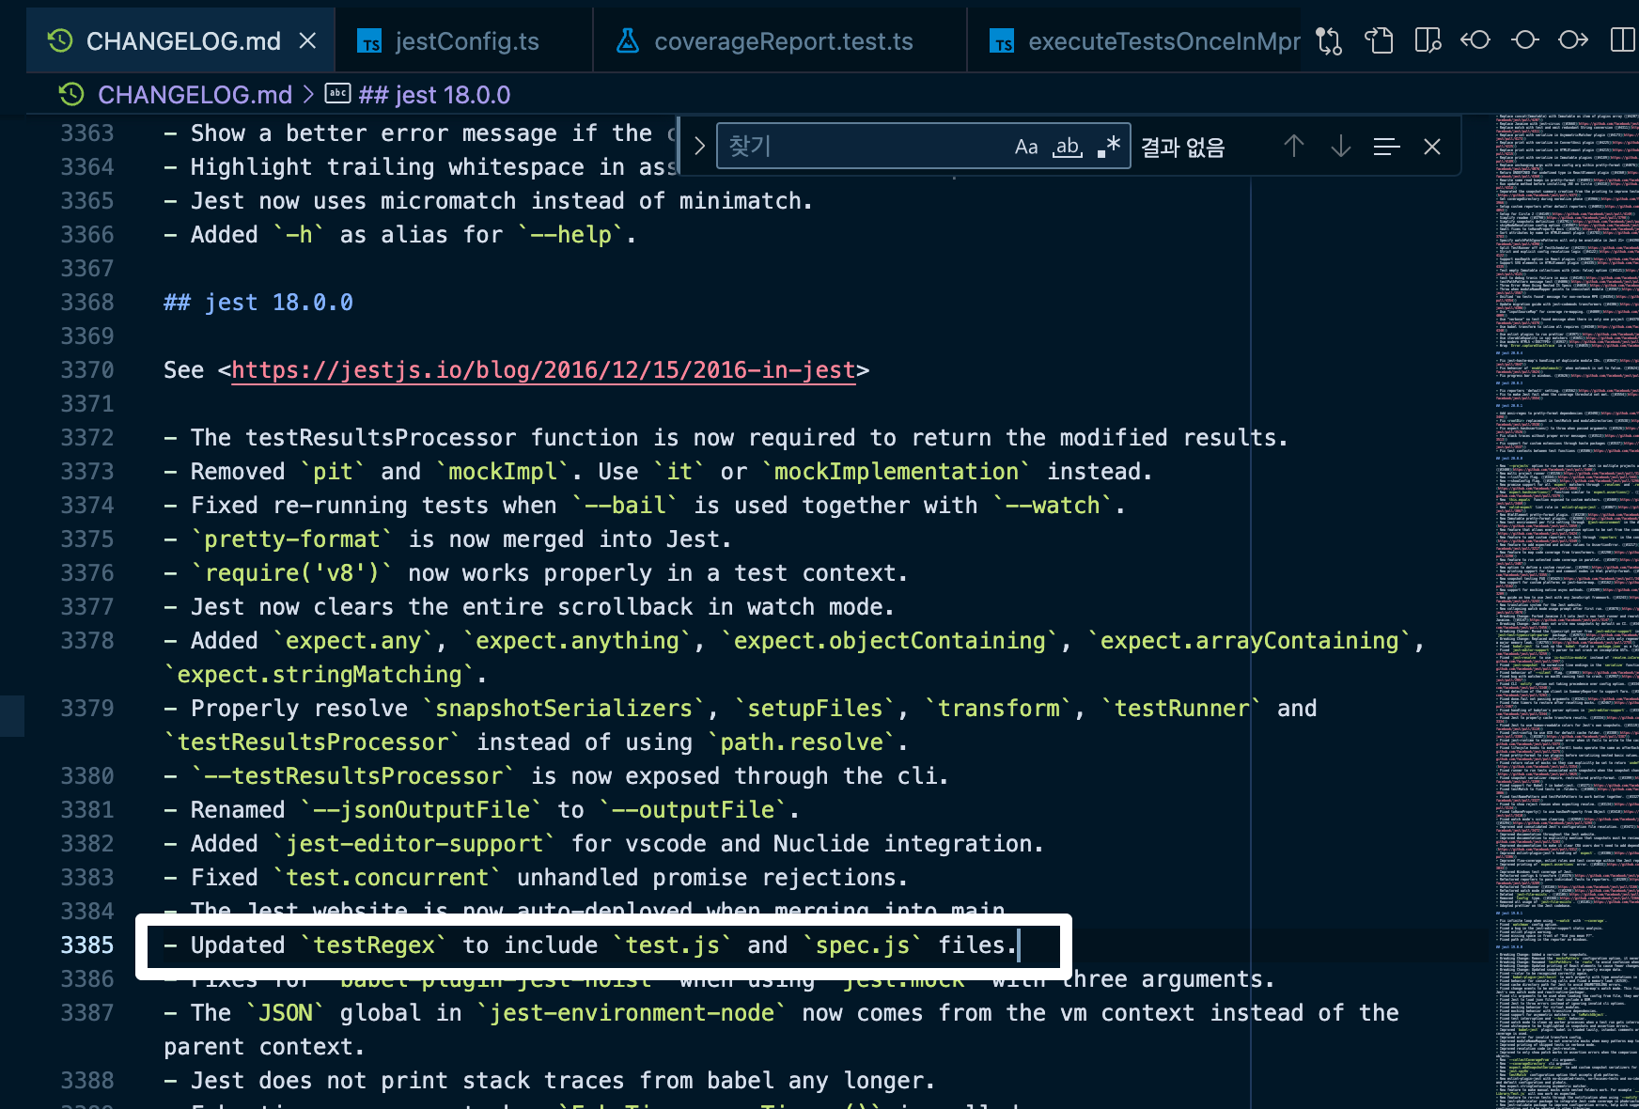Toggle regular expression (.*) search

click(x=1109, y=147)
